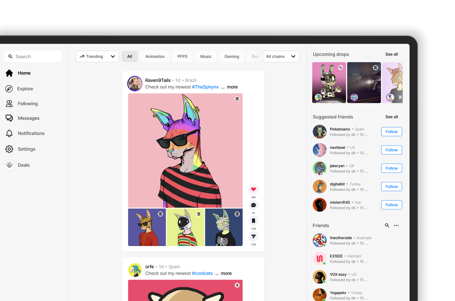Screen dimensions: 455x301
Task: Click digitalbit avatar in Suggested friends
Action: point(320,186)
